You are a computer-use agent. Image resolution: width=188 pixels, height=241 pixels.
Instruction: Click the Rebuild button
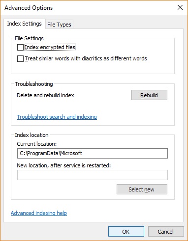(x=149, y=95)
